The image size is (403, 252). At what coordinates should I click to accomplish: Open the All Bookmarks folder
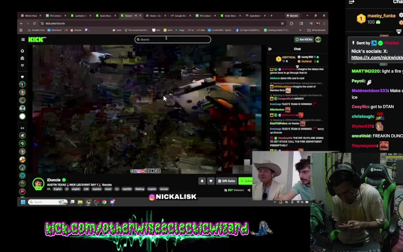click(x=317, y=30)
